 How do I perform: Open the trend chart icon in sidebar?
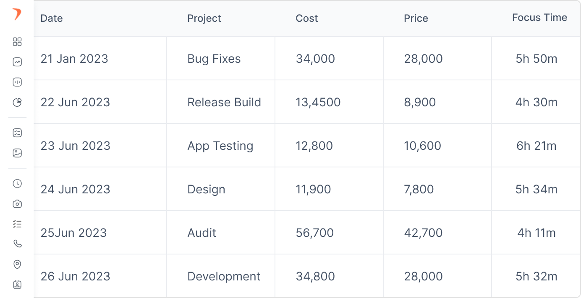coord(17,62)
